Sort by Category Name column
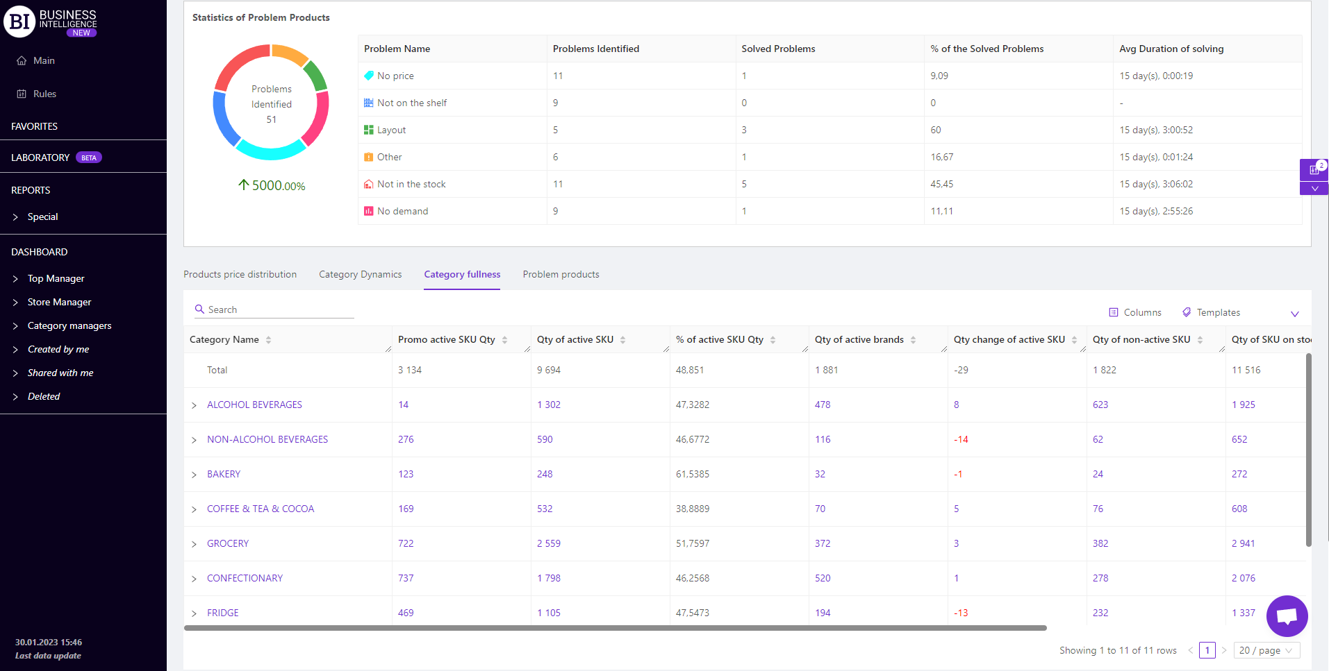Viewport: 1329px width, 671px height. click(268, 340)
